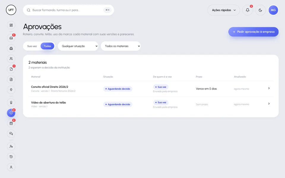Viewport: 285px width, 178px height.
Task: Open 'Vídeo de abertura do telão' row chevron
Action: pos(269,104)
